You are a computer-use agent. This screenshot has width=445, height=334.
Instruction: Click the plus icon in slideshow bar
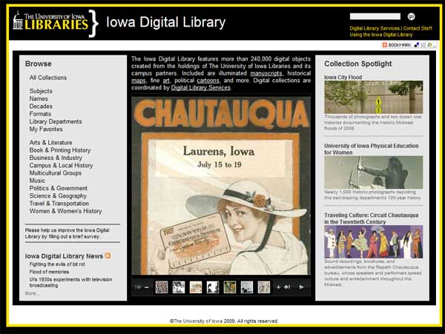click(278, 287)
